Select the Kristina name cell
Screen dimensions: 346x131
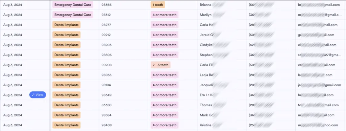point(222,125)
